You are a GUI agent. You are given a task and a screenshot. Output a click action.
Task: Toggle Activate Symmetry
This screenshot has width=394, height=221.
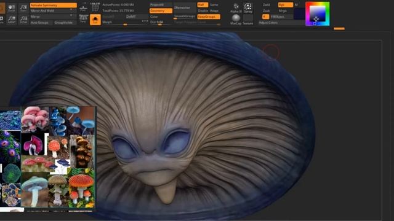click(x=54, y=6)
